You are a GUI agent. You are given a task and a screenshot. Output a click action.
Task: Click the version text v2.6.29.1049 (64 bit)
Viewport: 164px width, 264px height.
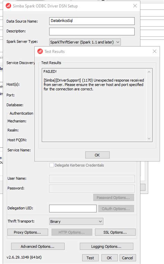[x=24, y=257]
